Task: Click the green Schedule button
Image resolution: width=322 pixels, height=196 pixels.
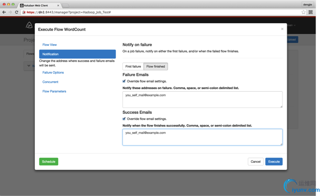Action: [49, 162]
